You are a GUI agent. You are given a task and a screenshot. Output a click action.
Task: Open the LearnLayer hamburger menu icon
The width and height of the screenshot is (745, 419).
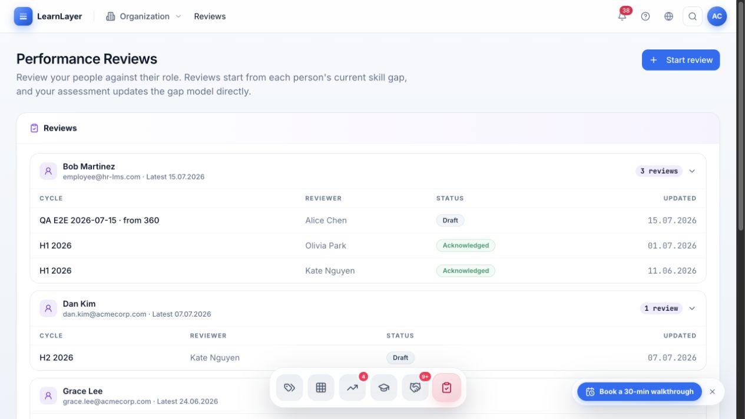pos(23,16)
